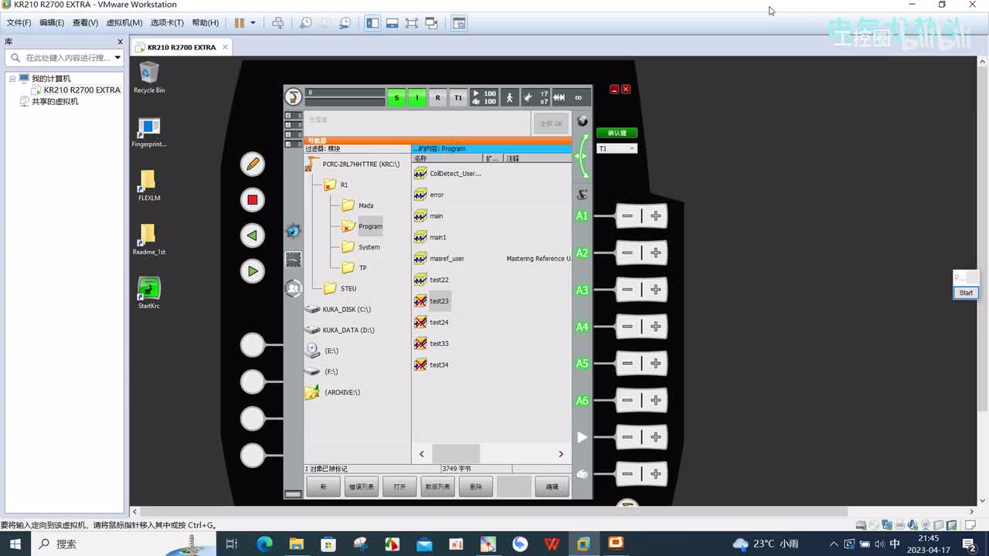Select the R1 folder in navigator tree

pyautogui.click(x=337, y=185)
